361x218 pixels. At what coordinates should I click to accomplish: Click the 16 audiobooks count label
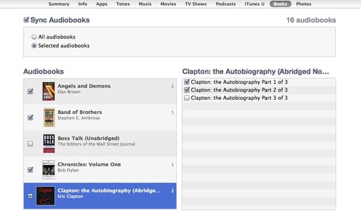pos(311,20)
